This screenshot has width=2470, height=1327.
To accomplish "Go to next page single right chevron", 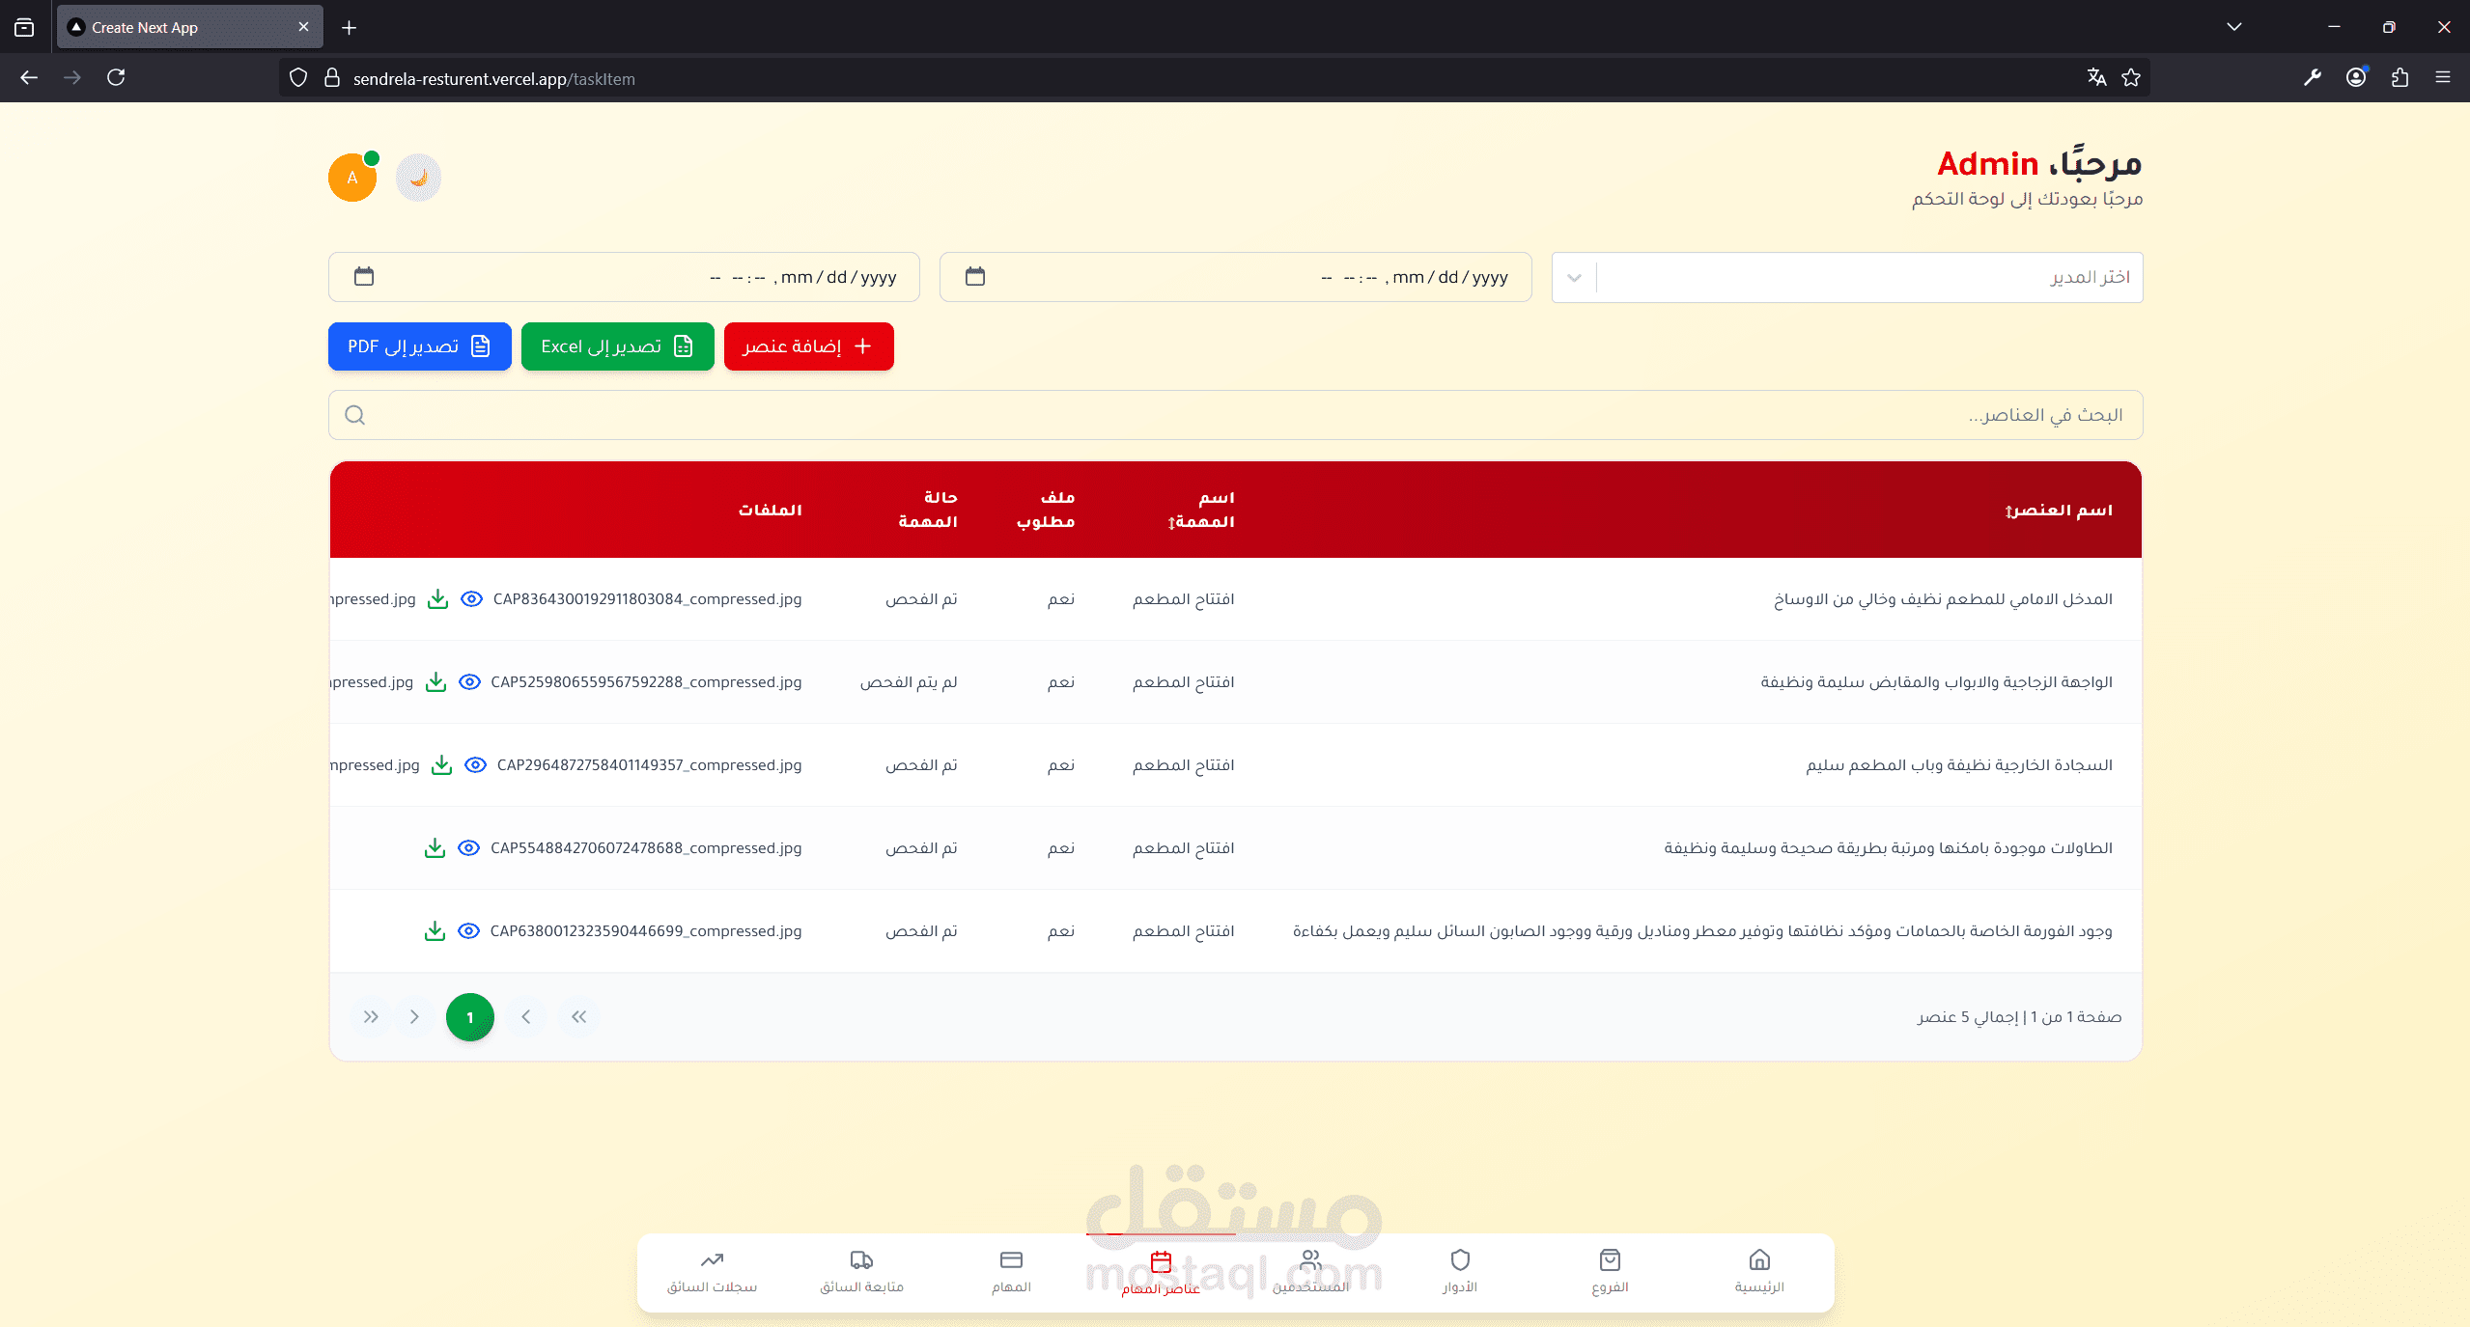I will pyautogui.click(x=414, y=1017).
